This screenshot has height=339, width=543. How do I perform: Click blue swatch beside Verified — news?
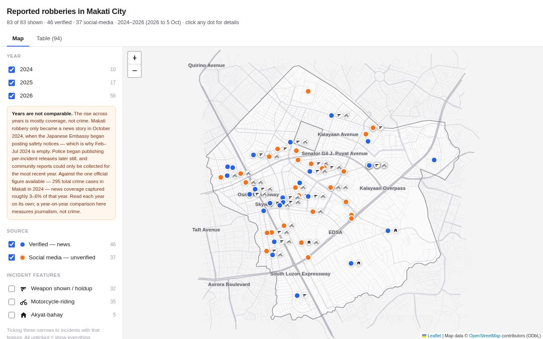coord(22,245)
